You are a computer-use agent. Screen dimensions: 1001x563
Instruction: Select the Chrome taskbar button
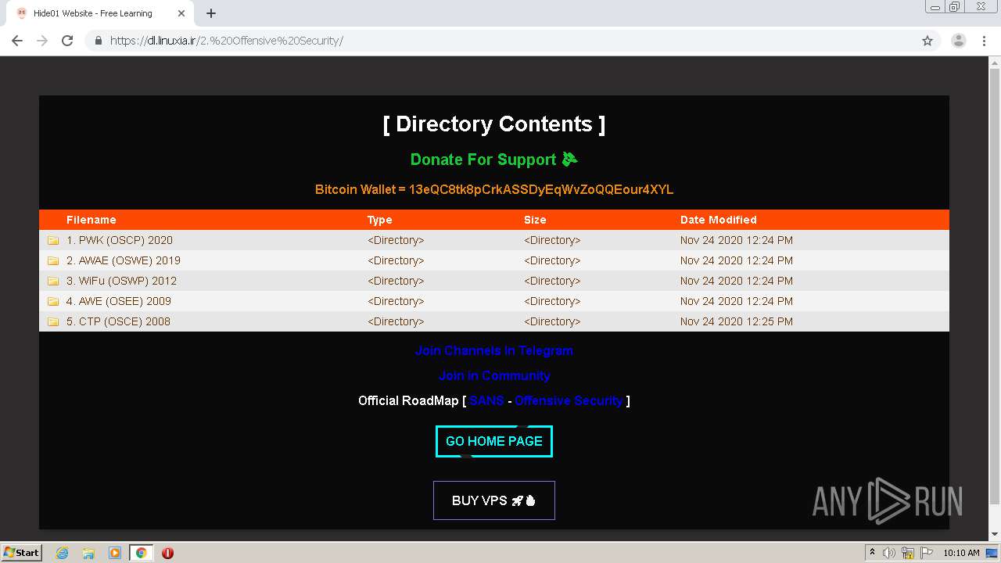click(141, 553)
